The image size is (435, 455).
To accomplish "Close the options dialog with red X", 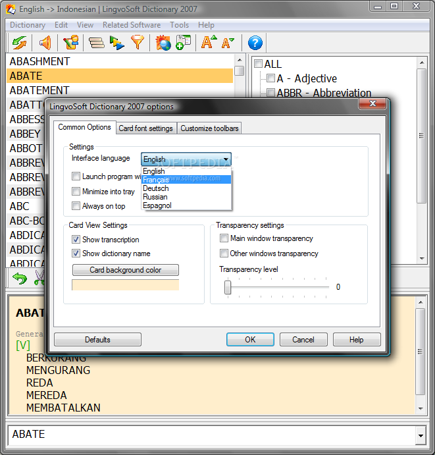I will pos(372,103).
